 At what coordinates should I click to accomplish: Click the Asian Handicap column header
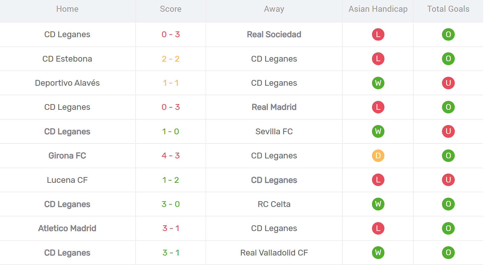(x=378, y=9)
